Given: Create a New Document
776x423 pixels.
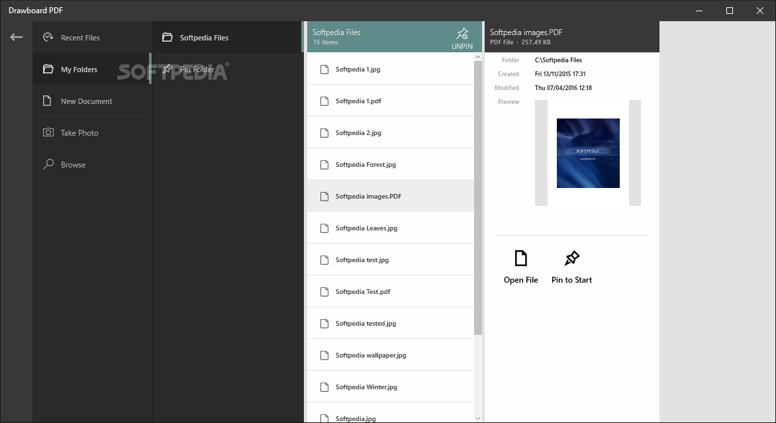Looking at the screenshot, I should tap(92, 101).
